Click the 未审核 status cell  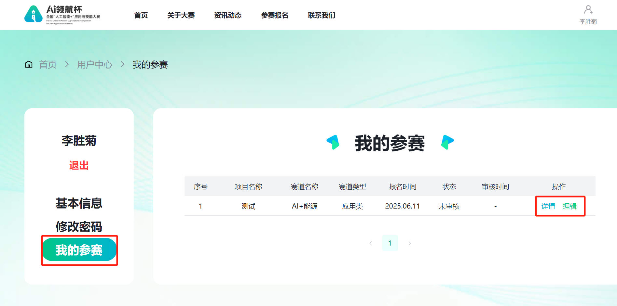click(x=449, y=206)
